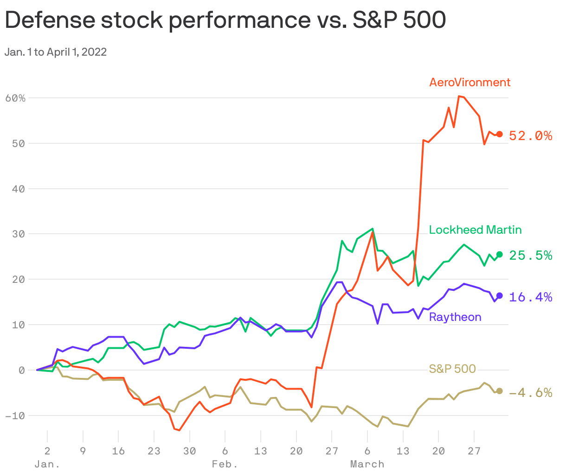Select the 16.4% final value label

click(530, 297)
